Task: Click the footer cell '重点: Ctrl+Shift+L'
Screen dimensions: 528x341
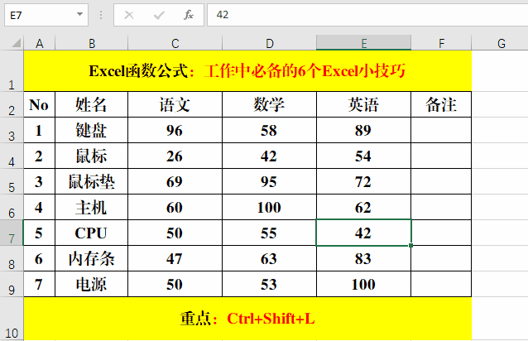Action: click(247, 319)
